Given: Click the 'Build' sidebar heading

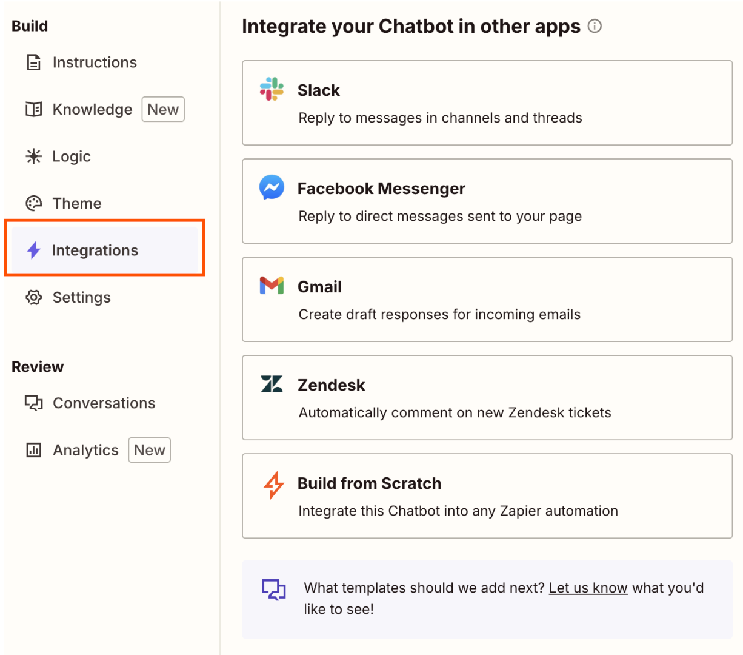Looking at the screenshot, I should [x=30, y=26].
